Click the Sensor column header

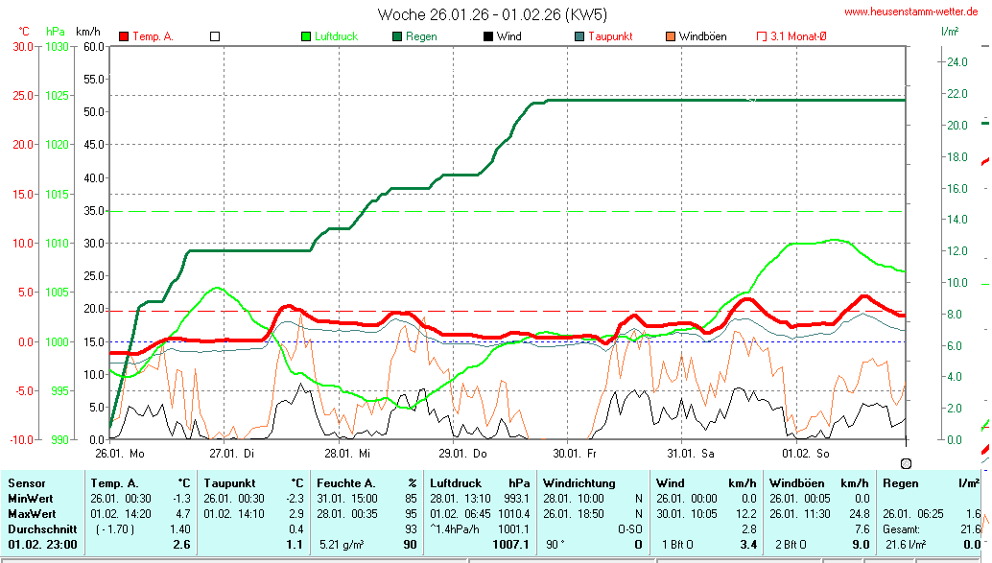(x=26, y=483)
